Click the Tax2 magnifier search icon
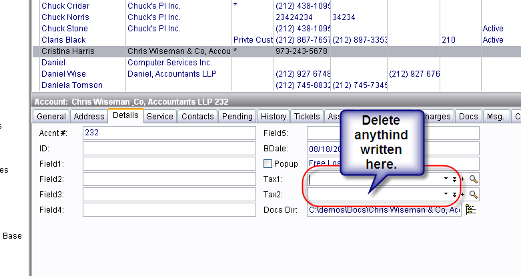The width and height of the screenshot is (521, 276). (473, 195)
